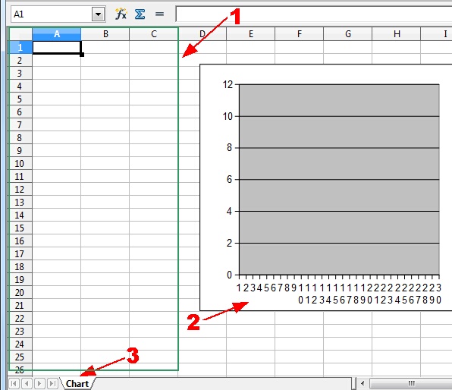Switch to the Chart sheet tab

pos(77,384)
